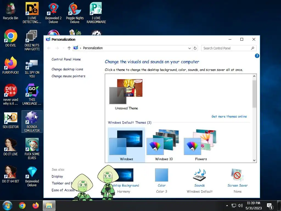Launch Chrome from the taskbar
This screenshot has width=281, height=211.
click(x=22, y=206)
